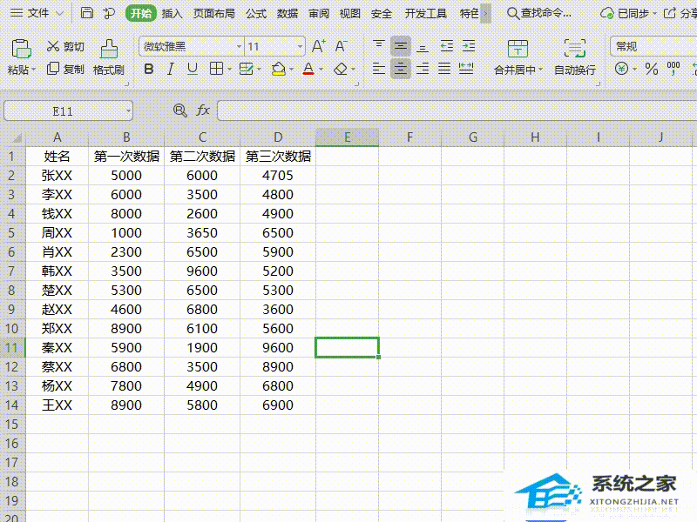Increase font size with A+ icon
The image size is (697, 522).
[x=318, y=46]
